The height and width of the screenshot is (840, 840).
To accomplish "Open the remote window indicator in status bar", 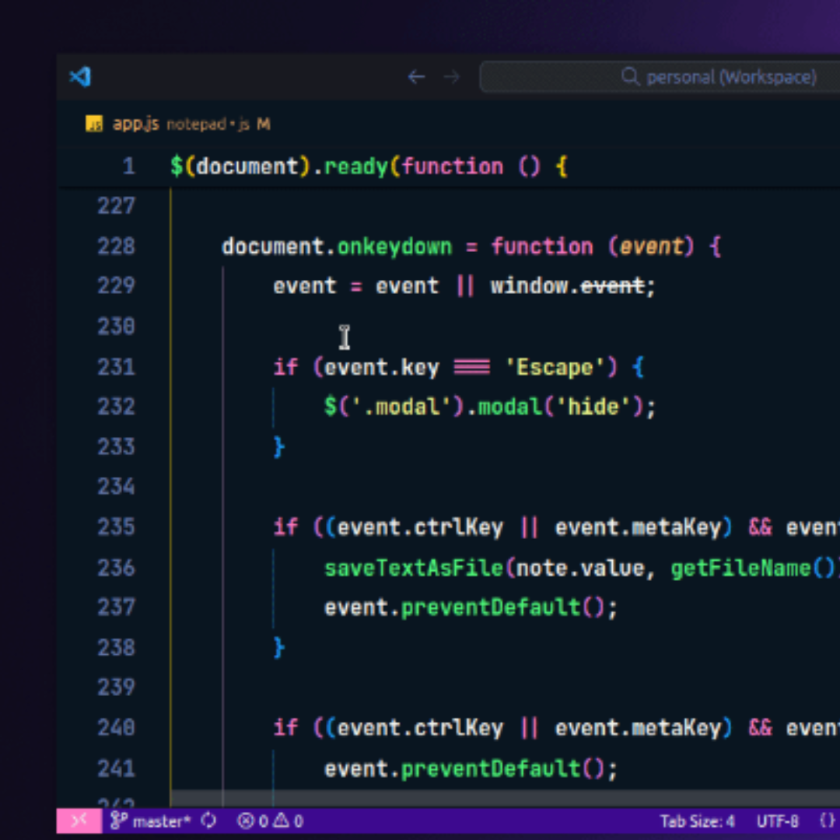I will [x=79, y=821].
